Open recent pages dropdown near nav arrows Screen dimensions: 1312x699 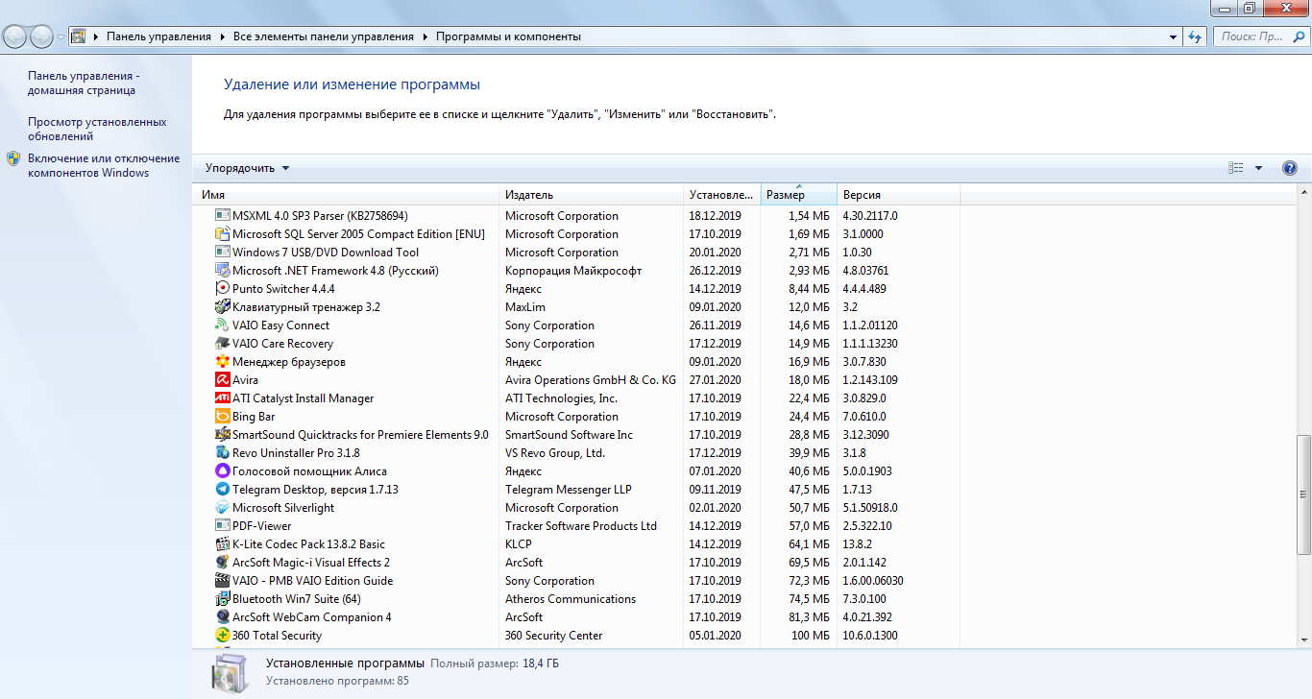click(61, 36)
